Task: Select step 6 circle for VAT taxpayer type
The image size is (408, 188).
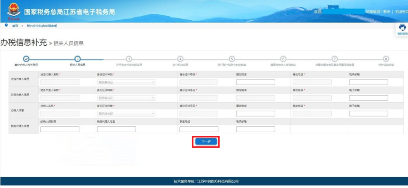Action: coord(283,59)
